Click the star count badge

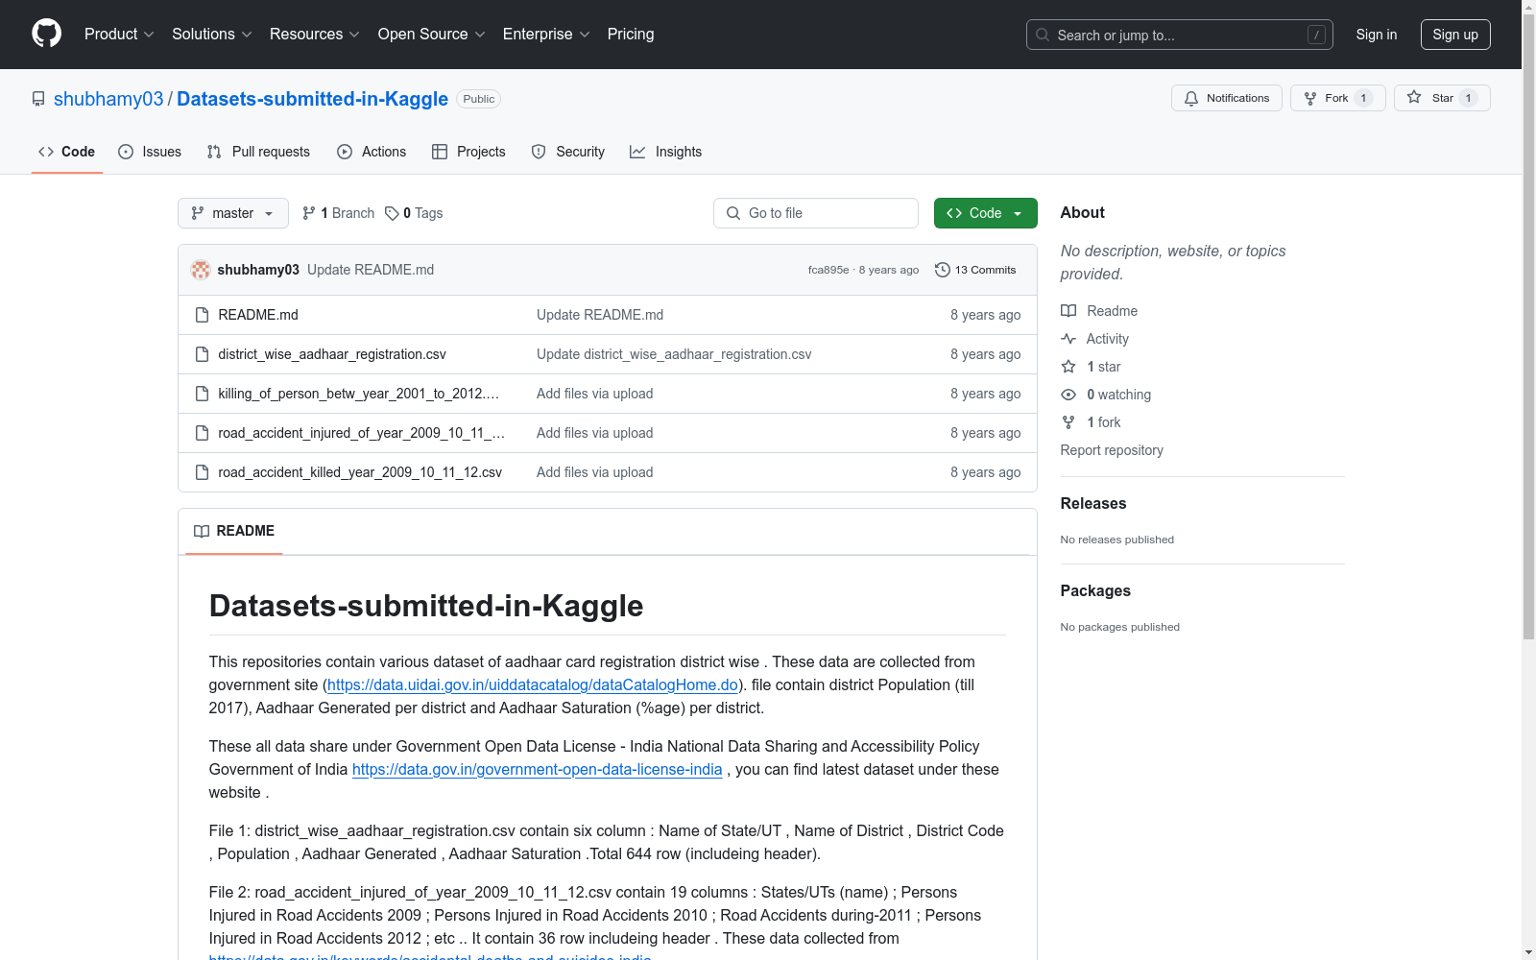1468,98
